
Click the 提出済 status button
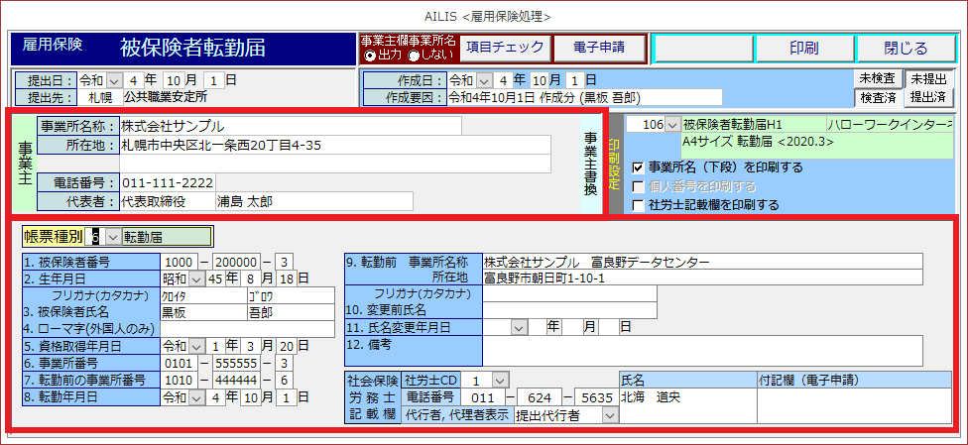tap(928, 97)
